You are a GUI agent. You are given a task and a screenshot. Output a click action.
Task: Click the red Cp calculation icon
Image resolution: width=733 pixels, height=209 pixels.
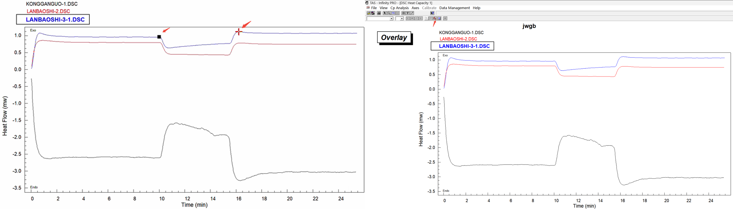coord(435,18)
